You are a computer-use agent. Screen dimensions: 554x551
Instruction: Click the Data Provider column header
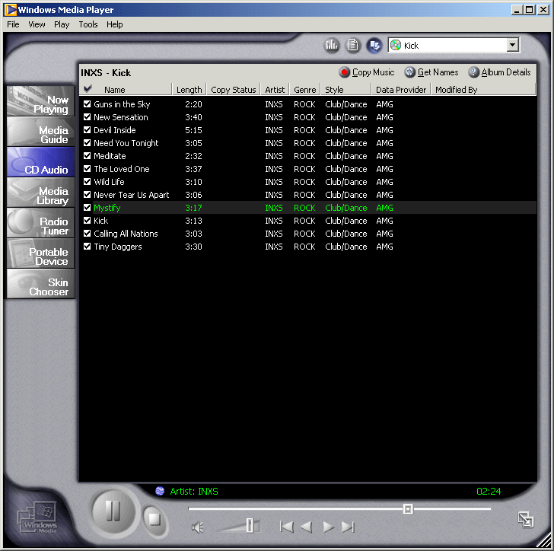tap(401, 90)
